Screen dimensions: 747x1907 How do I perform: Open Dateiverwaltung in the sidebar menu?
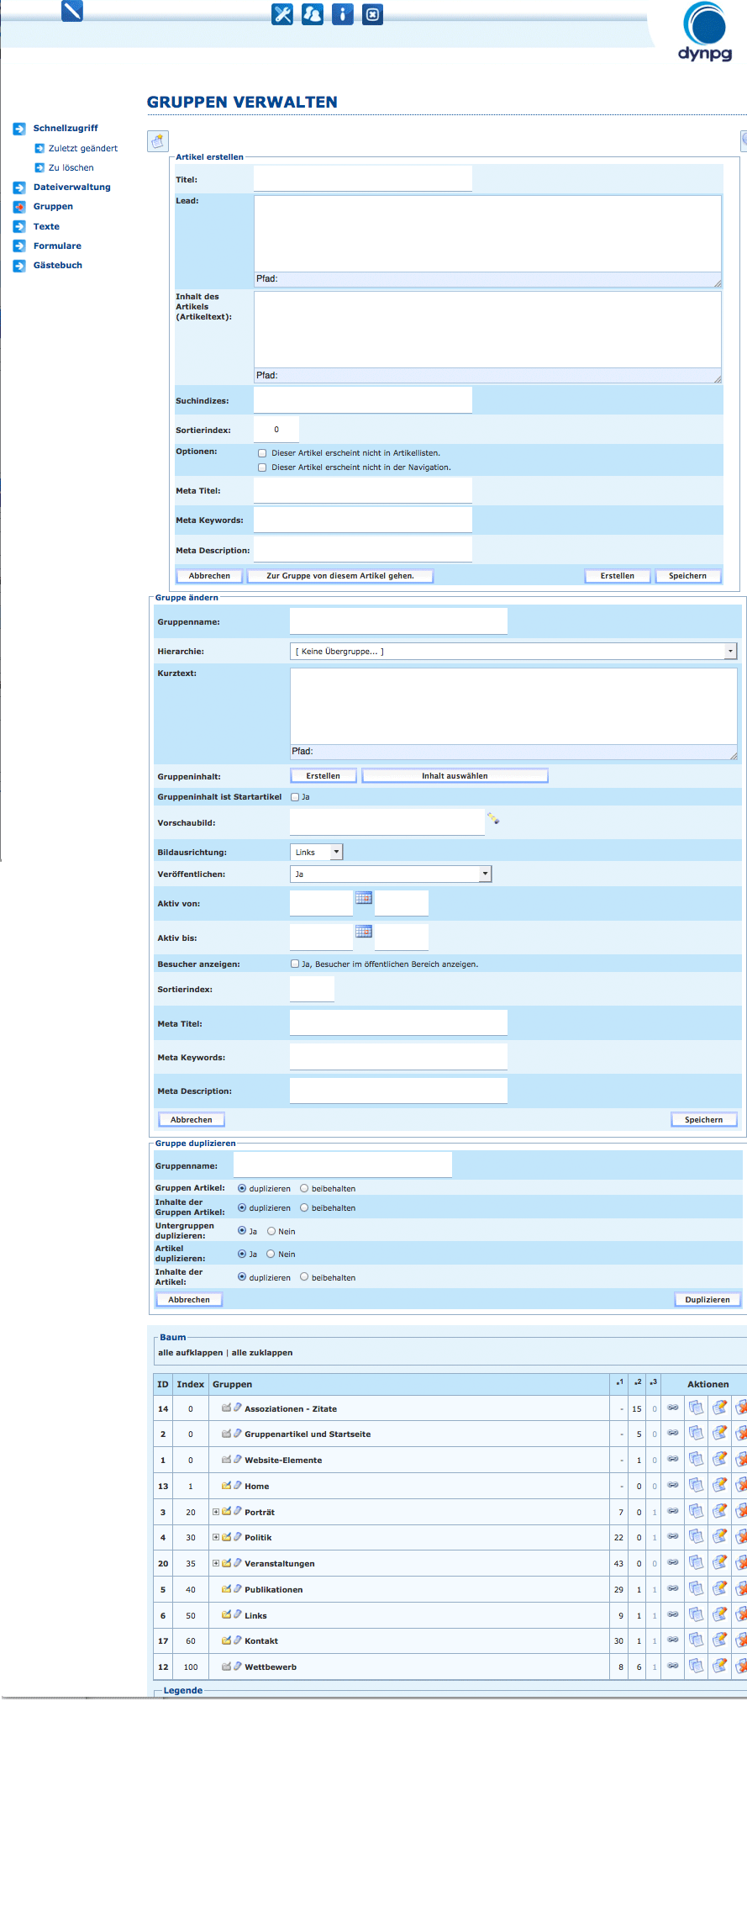71,188
